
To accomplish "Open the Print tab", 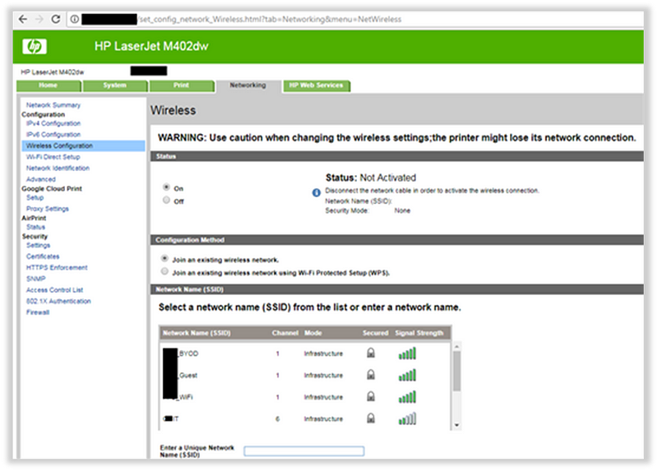I will click(x=181, y=85).
